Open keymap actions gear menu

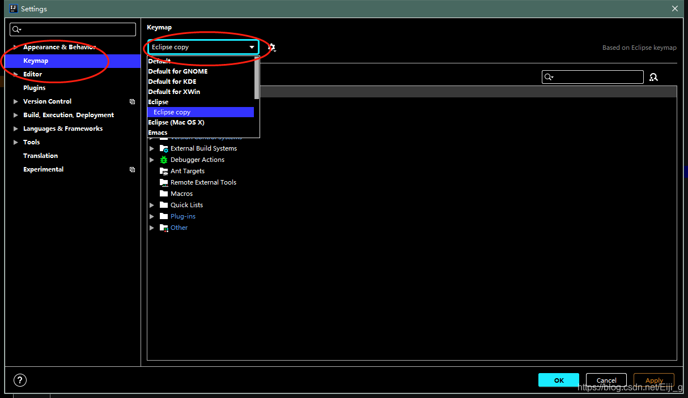(271, 48)
